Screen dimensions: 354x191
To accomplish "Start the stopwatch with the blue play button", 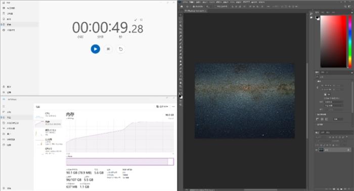I will (x=95, y=49).
